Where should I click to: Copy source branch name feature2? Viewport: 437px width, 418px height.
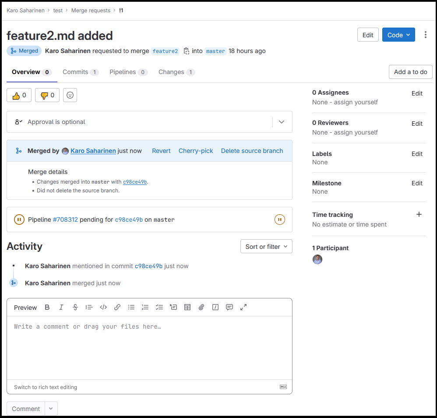click(187, 51)
